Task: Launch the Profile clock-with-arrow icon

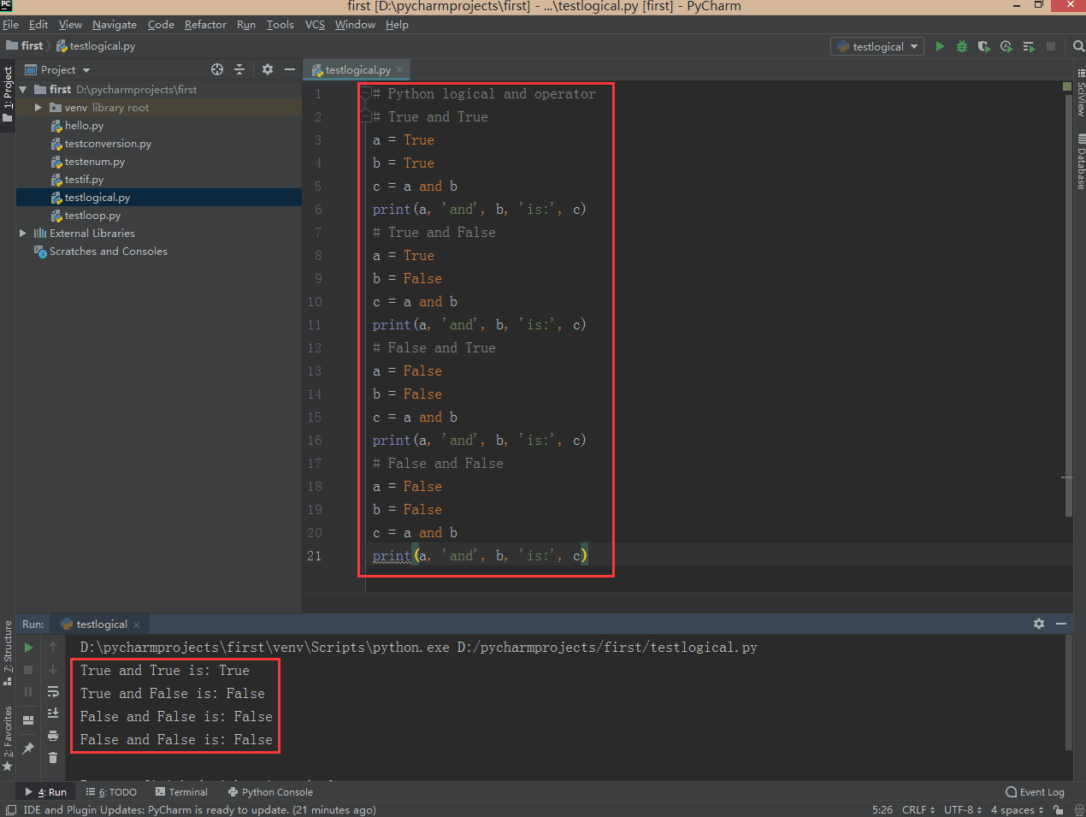Action: (1006, 46)
